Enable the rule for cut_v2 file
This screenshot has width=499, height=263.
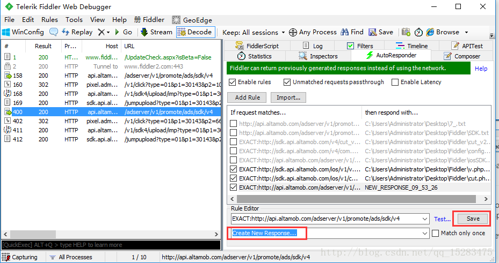233,142
